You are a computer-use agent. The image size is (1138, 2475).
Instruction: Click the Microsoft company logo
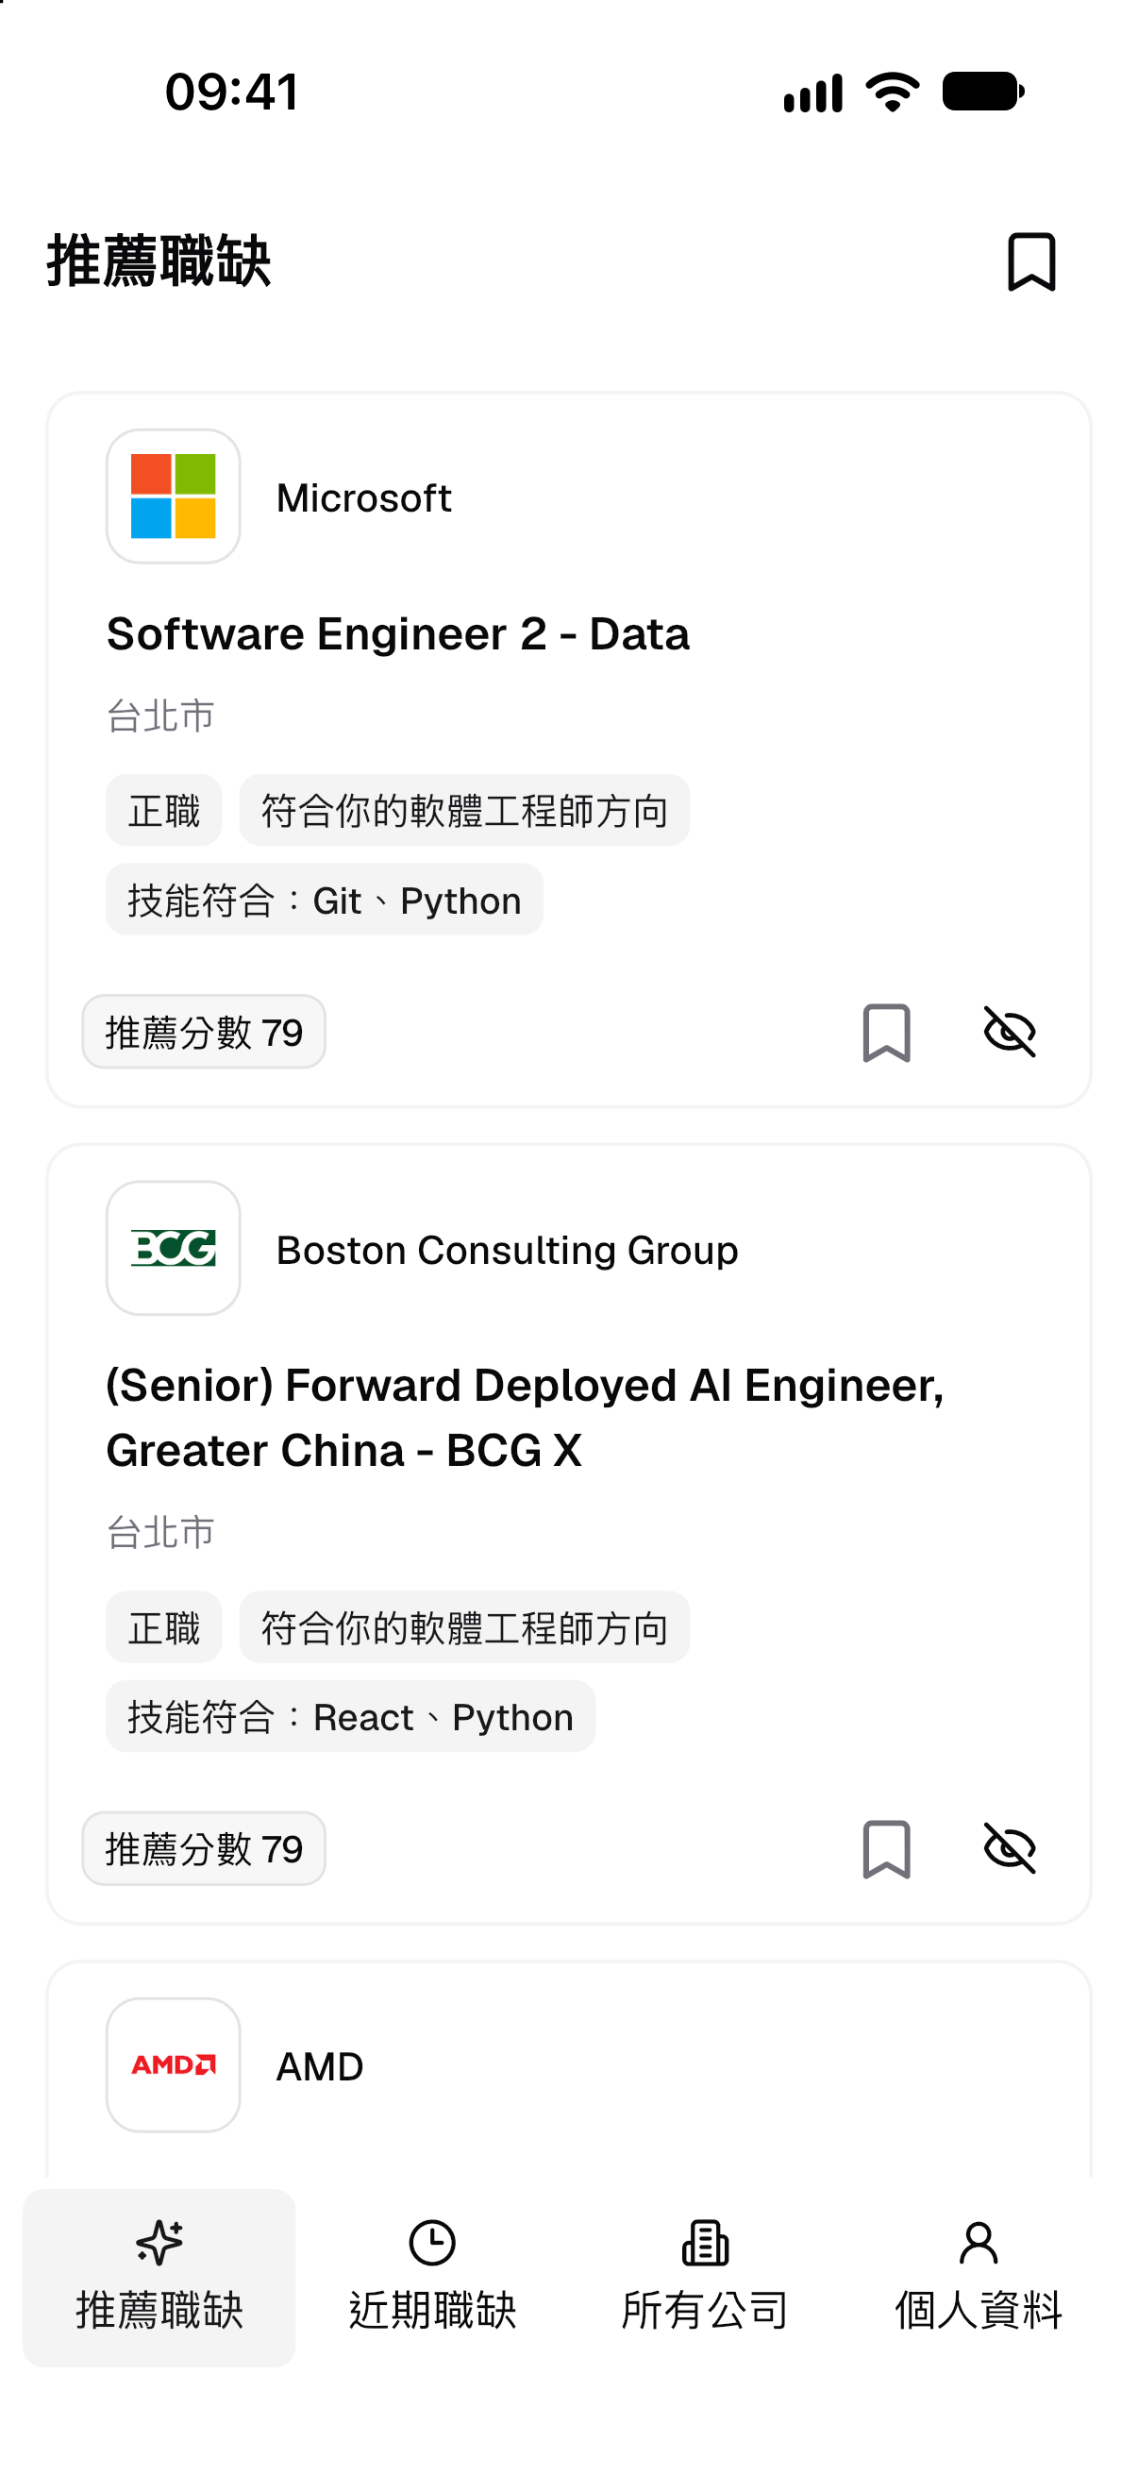[173, 496]
